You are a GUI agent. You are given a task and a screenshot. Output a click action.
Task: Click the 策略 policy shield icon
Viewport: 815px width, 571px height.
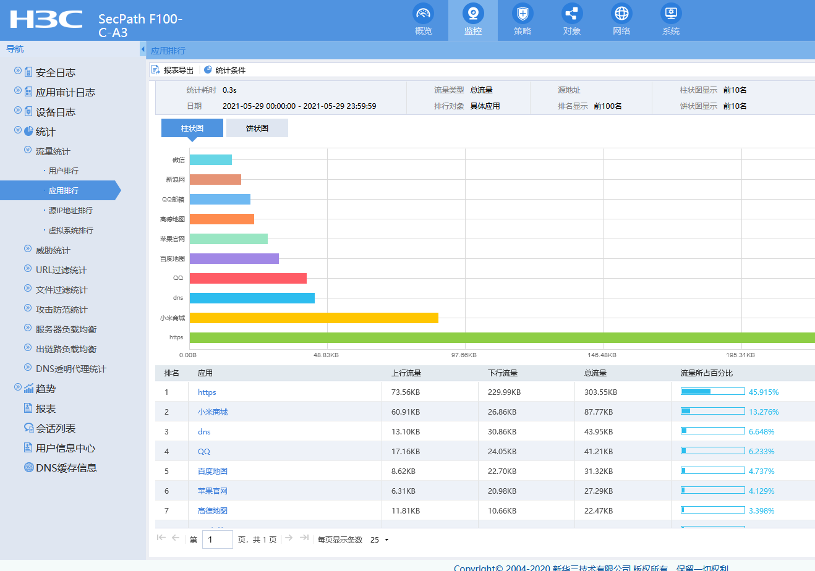[522, 14]
